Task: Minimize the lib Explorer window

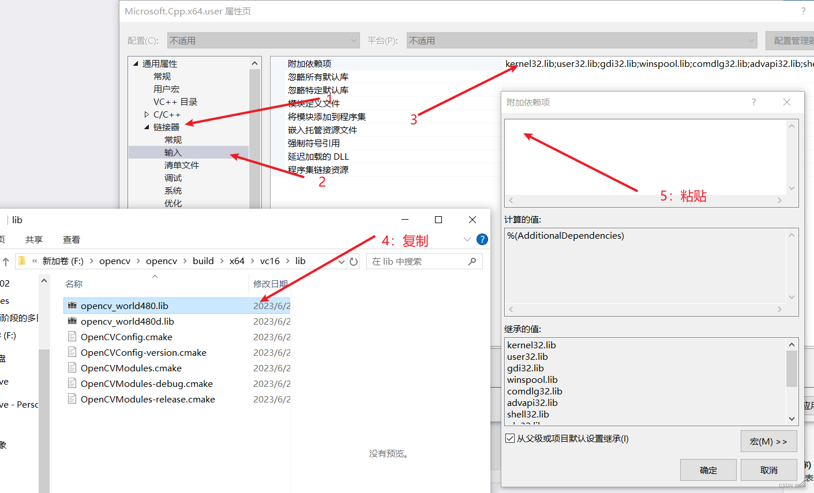Action: click(x=405, y=220)
